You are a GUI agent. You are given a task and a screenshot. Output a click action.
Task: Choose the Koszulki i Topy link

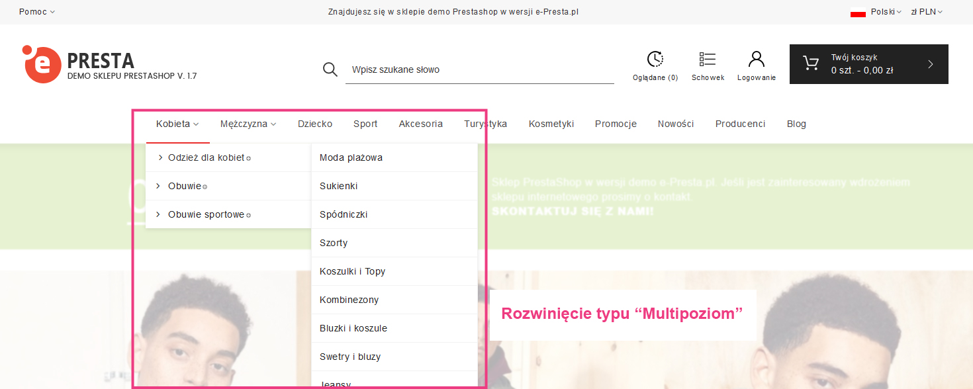pos(352,271)
